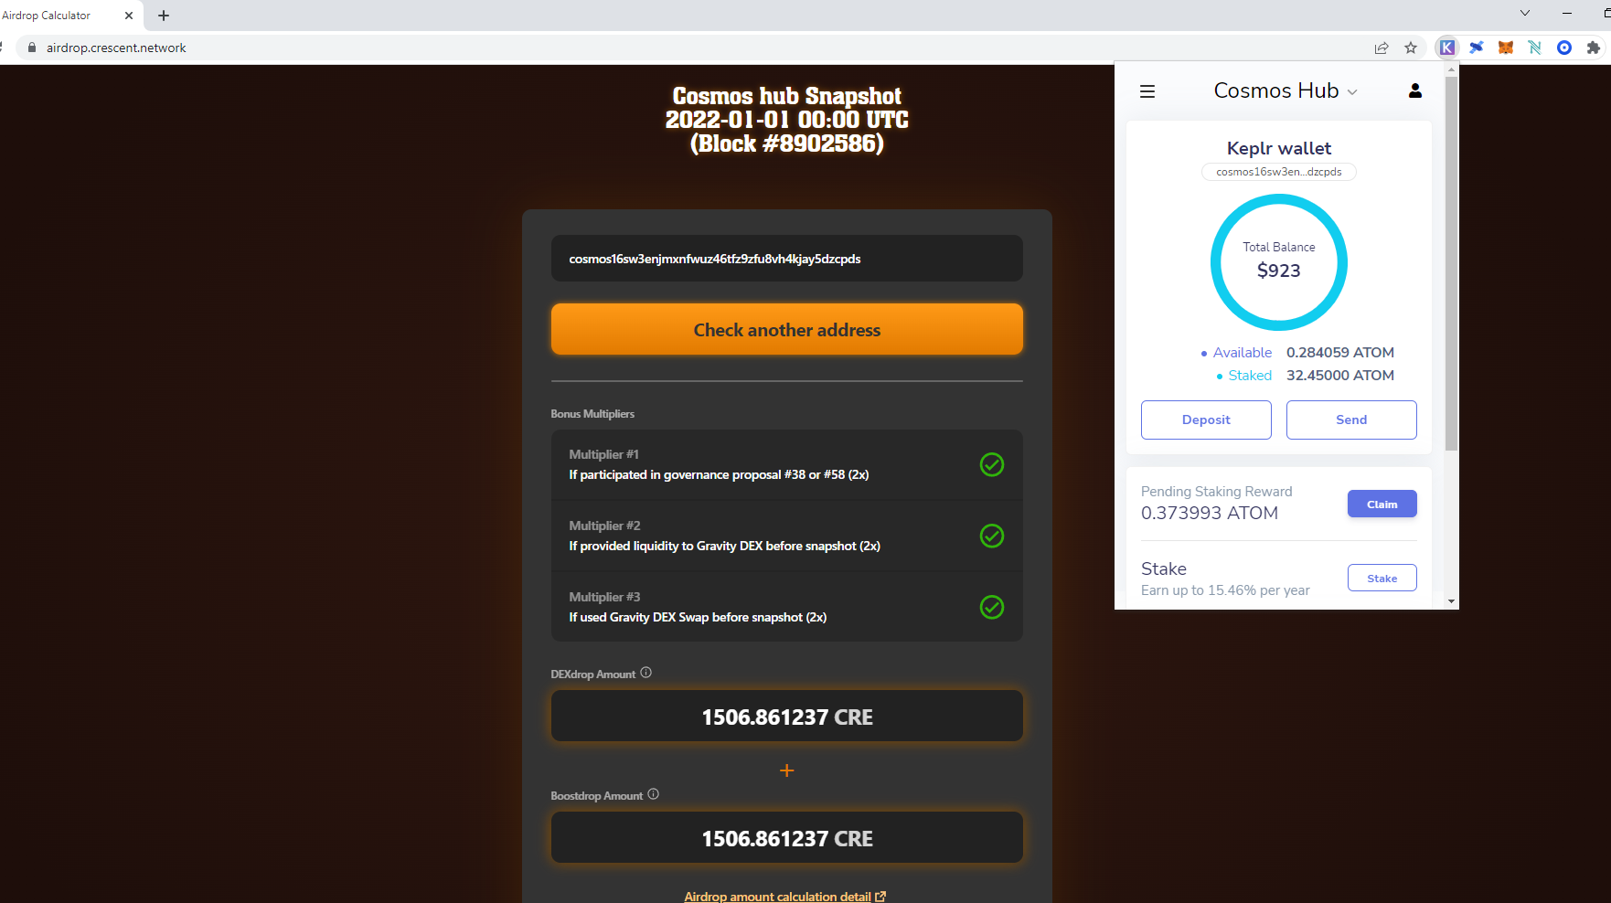Click the Total Balance ring chart

pyautogui.click(x=1278, y=262)
